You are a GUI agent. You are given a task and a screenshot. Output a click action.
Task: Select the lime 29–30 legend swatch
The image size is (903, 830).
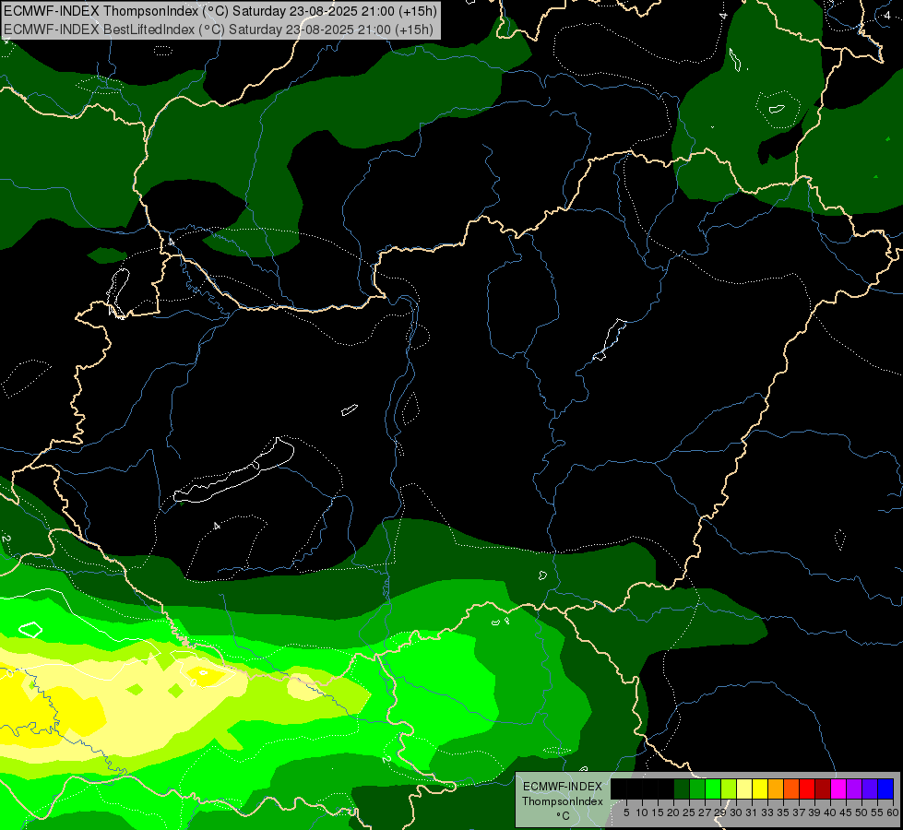pyautogui.click(x=729, y=788)
